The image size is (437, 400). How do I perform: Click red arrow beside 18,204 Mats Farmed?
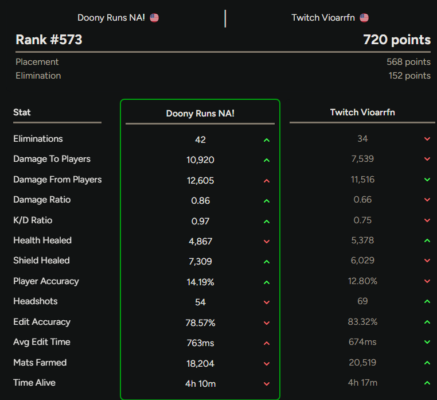[x=267, y=364]
